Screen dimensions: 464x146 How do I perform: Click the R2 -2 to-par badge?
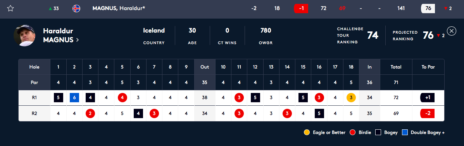[428, 113]
